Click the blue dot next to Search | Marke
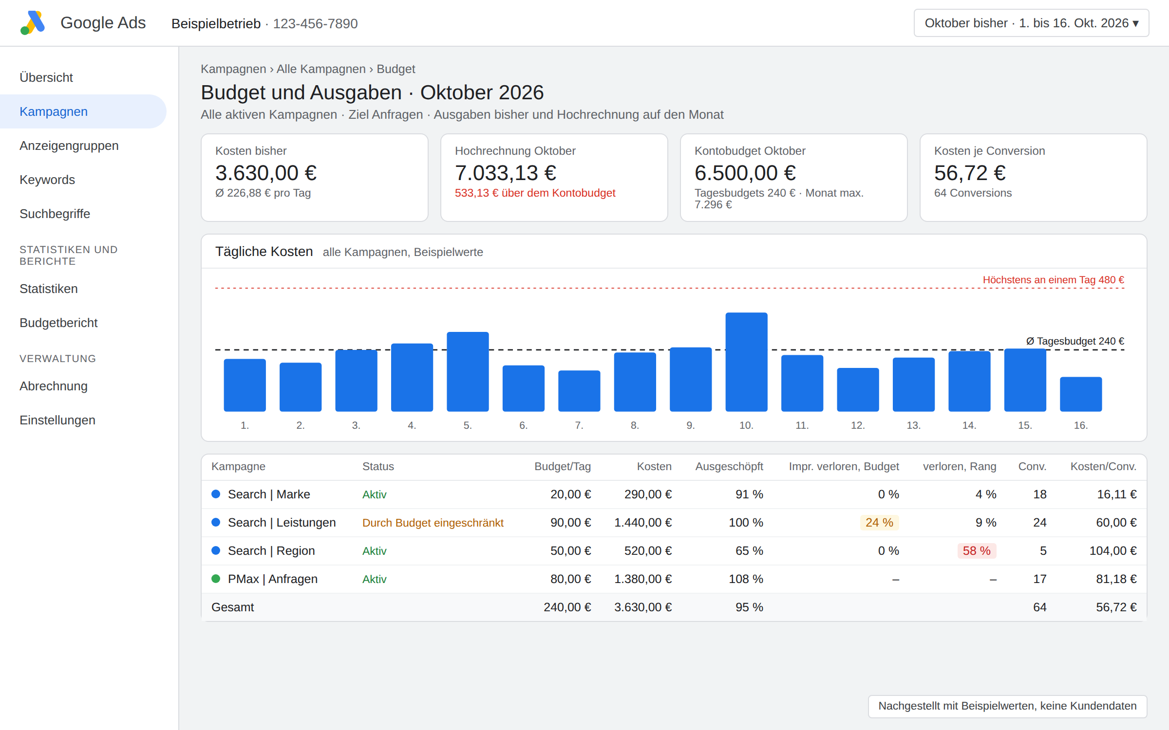1169x730 pixels. click(x=216, y=494)
